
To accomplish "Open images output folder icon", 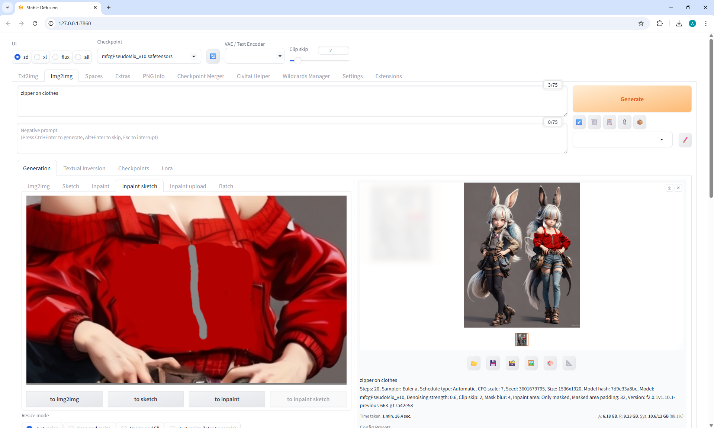I will coord(474,363).
